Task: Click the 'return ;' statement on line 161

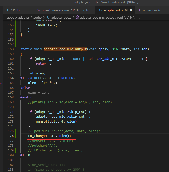Action: tap(44, 64)
